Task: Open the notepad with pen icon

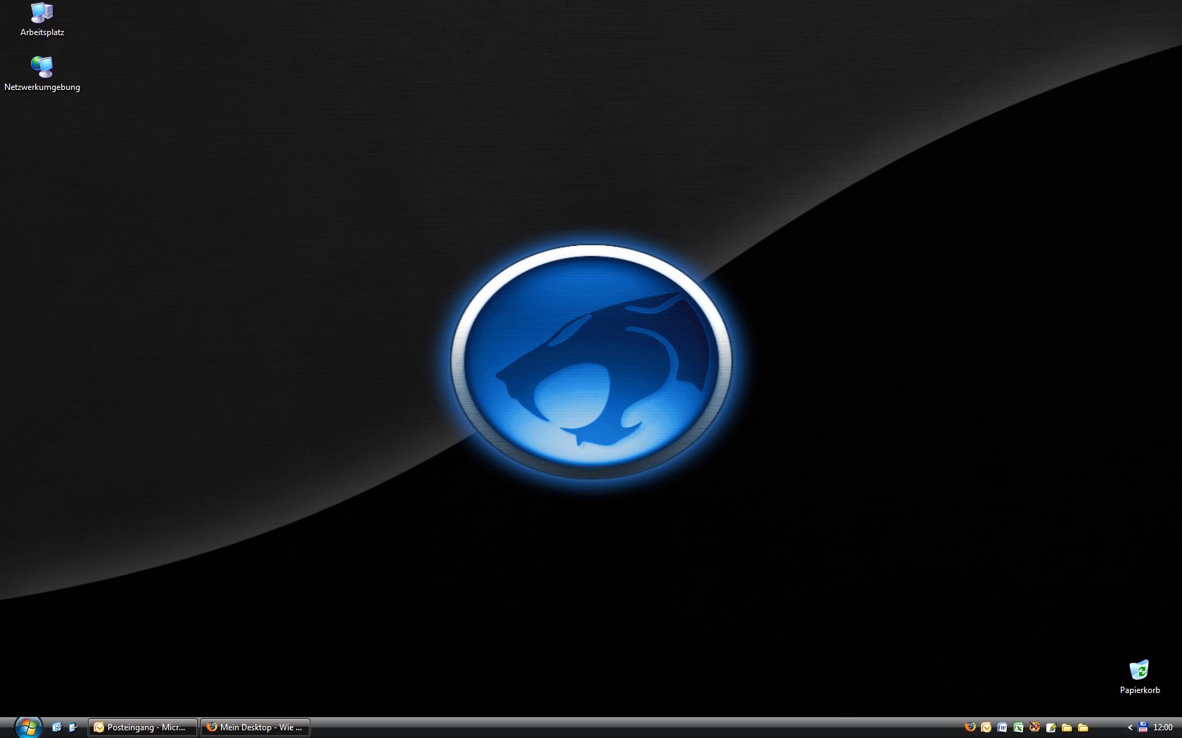Action: coord(1051,727)
